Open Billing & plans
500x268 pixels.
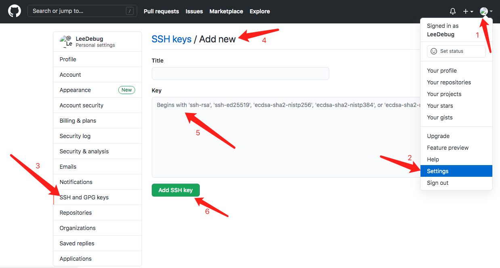coord(97,121)
